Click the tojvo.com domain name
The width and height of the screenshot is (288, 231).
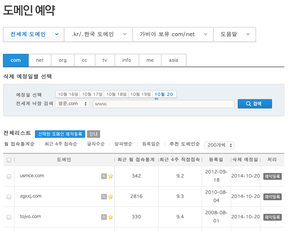click(30, 217)
